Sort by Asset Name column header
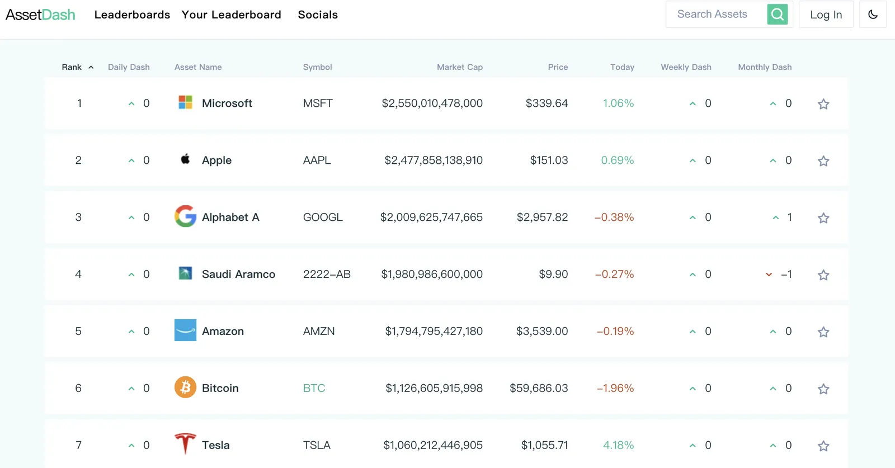The width and height of the screenshot is (895, 468). click(x=198, y=67)
